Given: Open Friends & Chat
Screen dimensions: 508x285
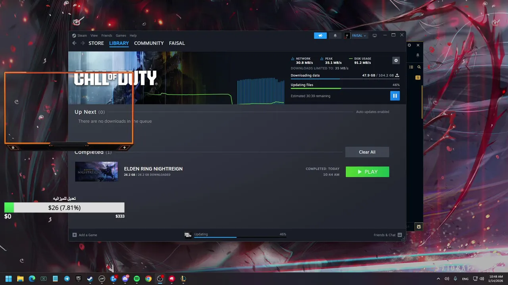Looking at the screenshot, I should [388, 235].
